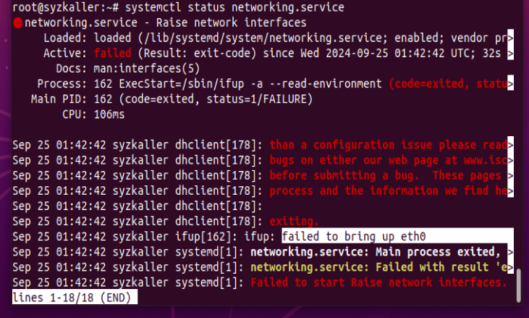Click truncation arrow ending the Process line
Viewport: 529px width, 318px height.
pyautogui.click(x=511, y=84)
